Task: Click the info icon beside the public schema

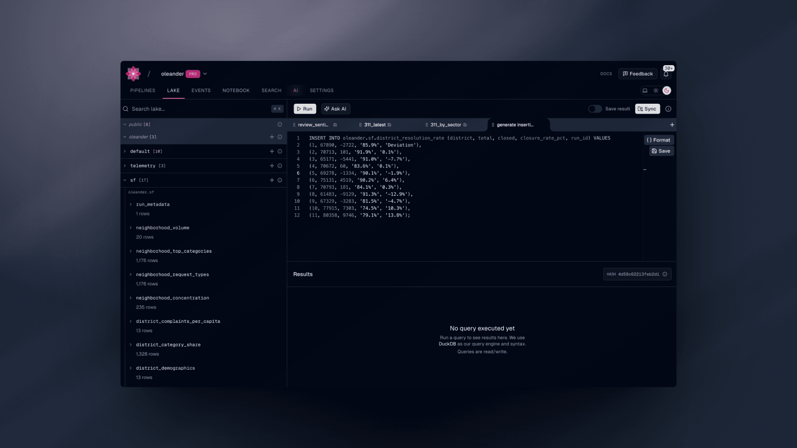Action: tap(279, 124)
